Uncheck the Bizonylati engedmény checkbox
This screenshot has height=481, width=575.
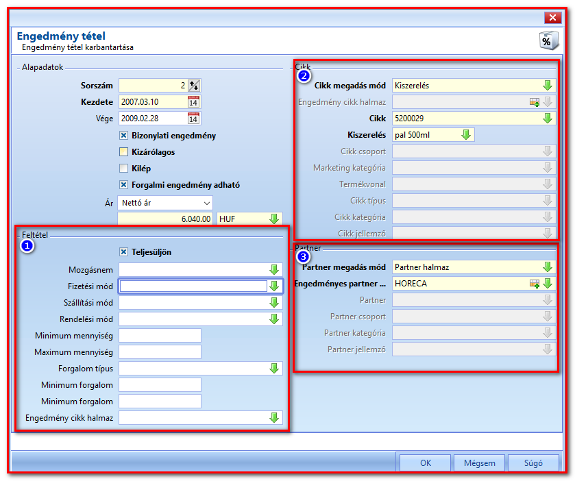[x=123, y=135]
